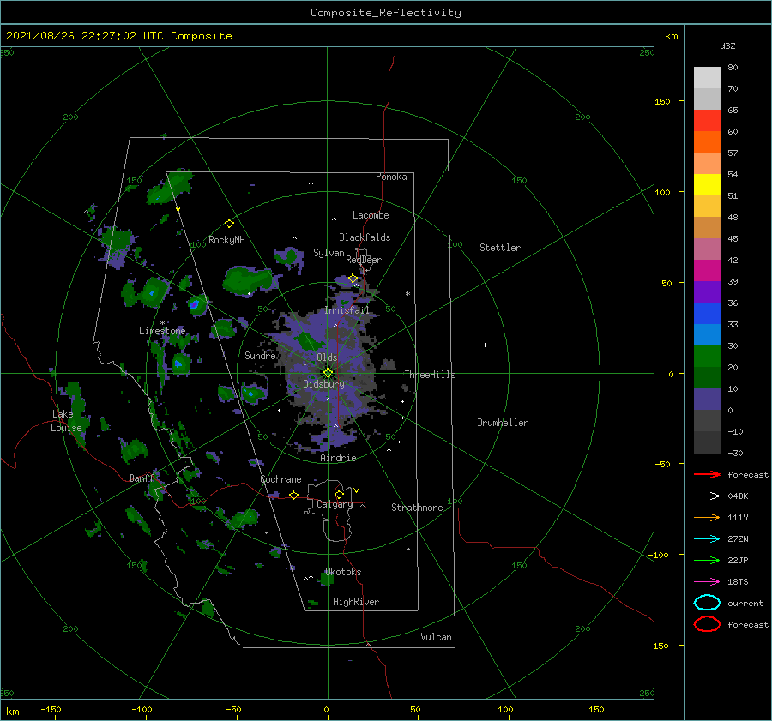This screenshot has width=772, height=721.
Task: Click the Sylvan label
Action: point(329,253)
